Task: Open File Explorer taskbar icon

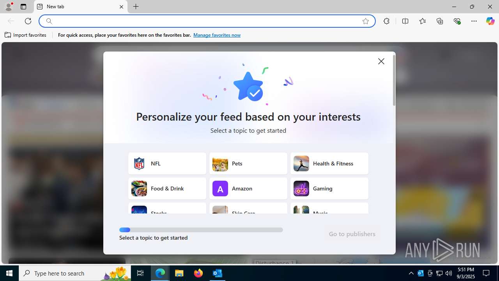Action: click(x=179, y=273)
